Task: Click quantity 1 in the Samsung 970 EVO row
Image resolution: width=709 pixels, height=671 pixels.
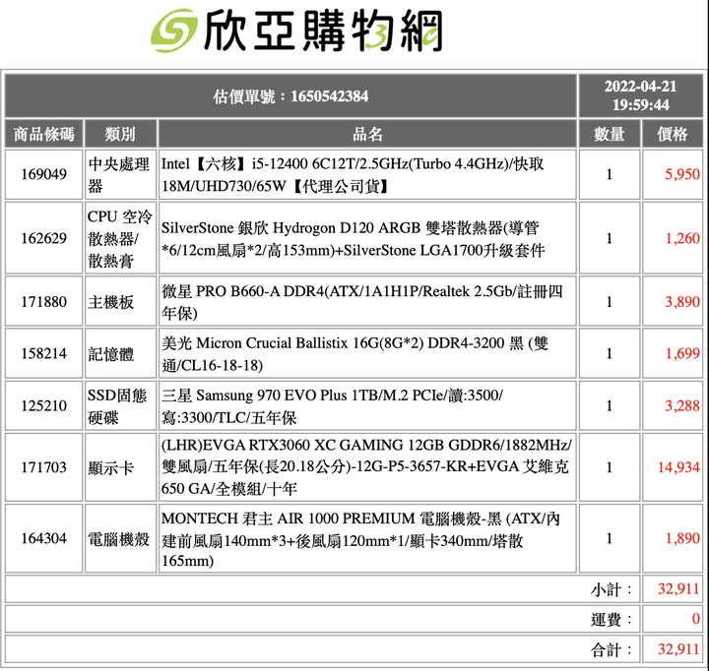Action: click(610, 405)
